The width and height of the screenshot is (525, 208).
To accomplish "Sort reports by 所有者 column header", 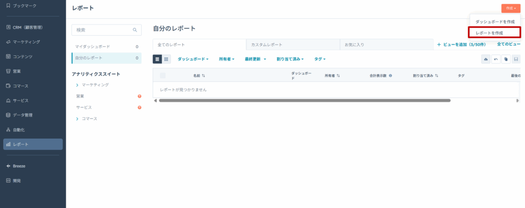I will coord(332,76).
